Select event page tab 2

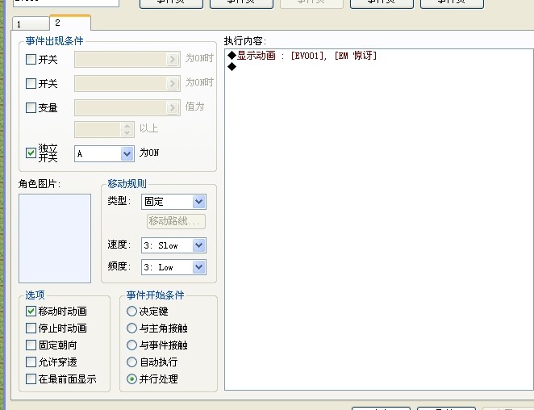(x=70, y=23)
